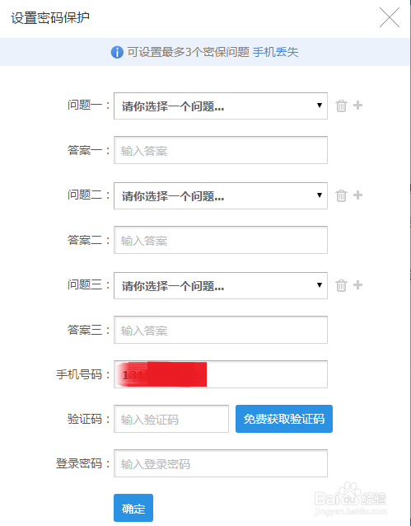The image size is (411, 526).
Task: Open the 问题二 question dropdown
Action: (x=221, y=195)
